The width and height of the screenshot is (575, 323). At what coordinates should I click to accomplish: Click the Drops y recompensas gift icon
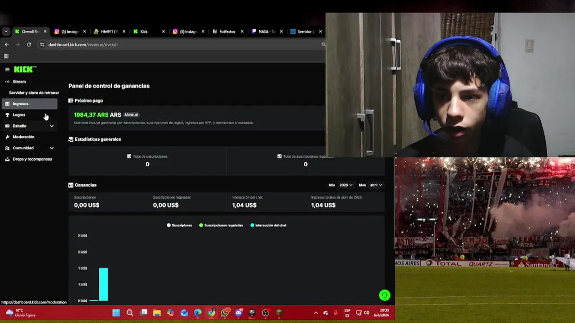7,159
